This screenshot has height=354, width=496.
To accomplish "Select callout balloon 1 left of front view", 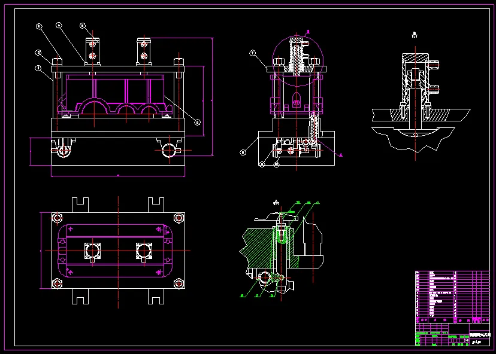I will click(38, 68).
